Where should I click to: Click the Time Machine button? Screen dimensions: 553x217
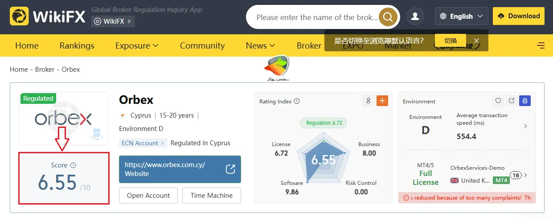click(x=212, y=196)
